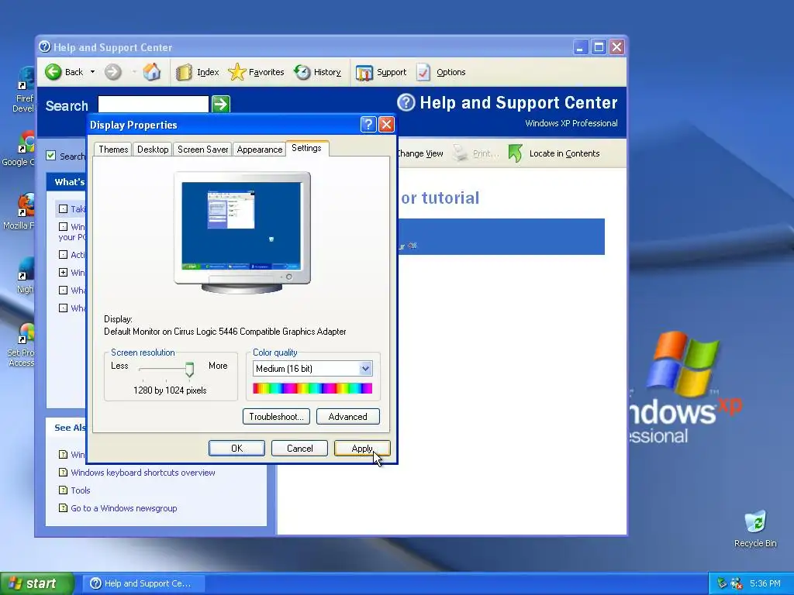Confirm with the OK button
This screenshot has width=794, height=595.
point(236,449)
